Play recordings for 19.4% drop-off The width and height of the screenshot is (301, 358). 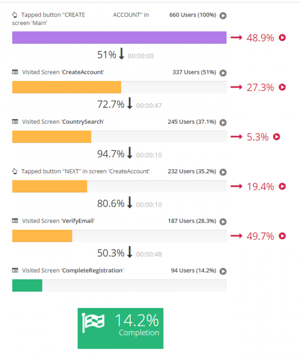(282, 186)
